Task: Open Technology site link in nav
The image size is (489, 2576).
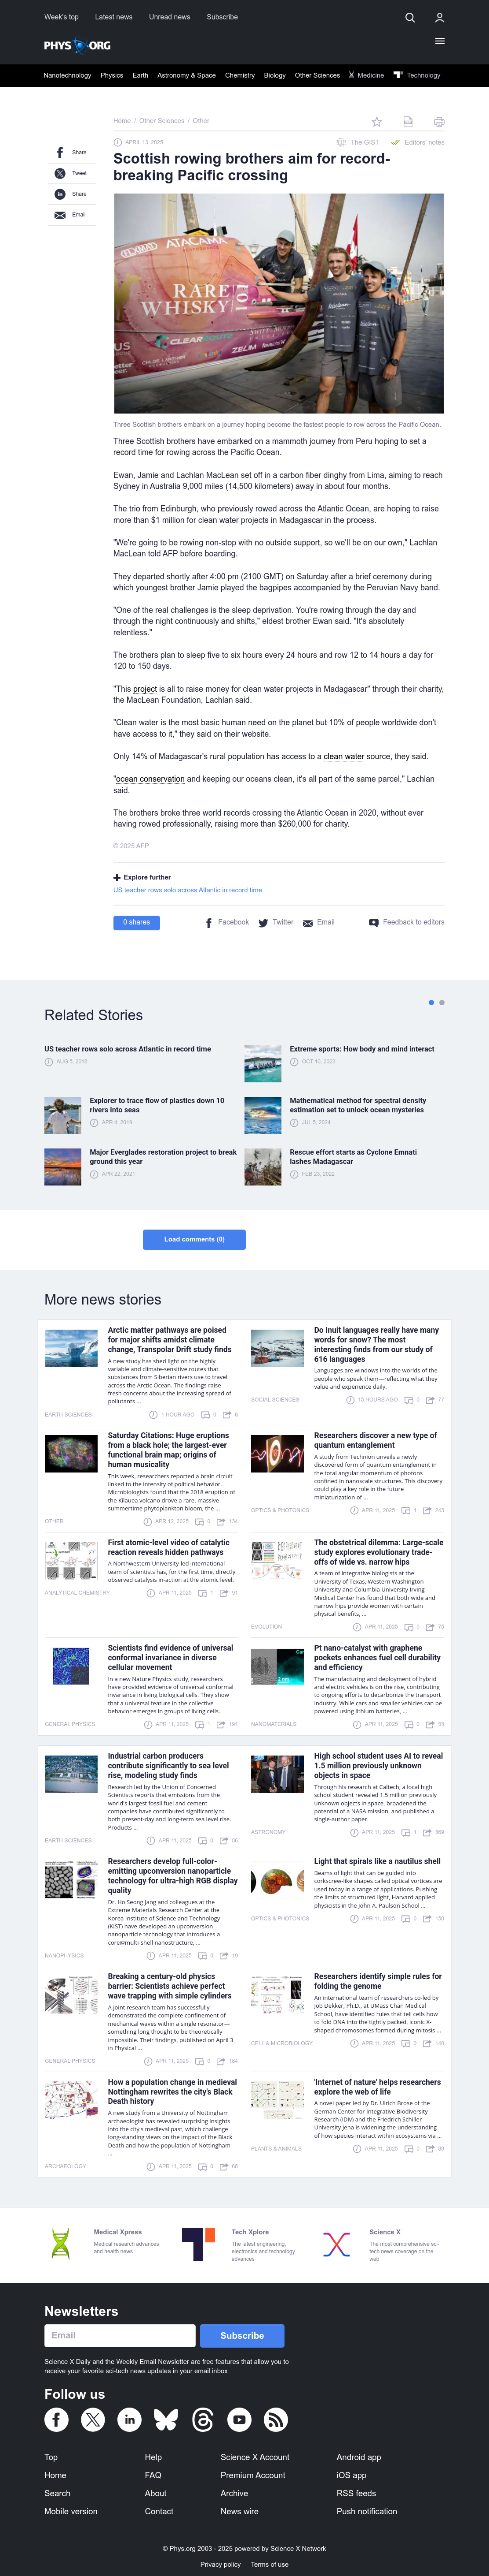Action: coord(417,75)
